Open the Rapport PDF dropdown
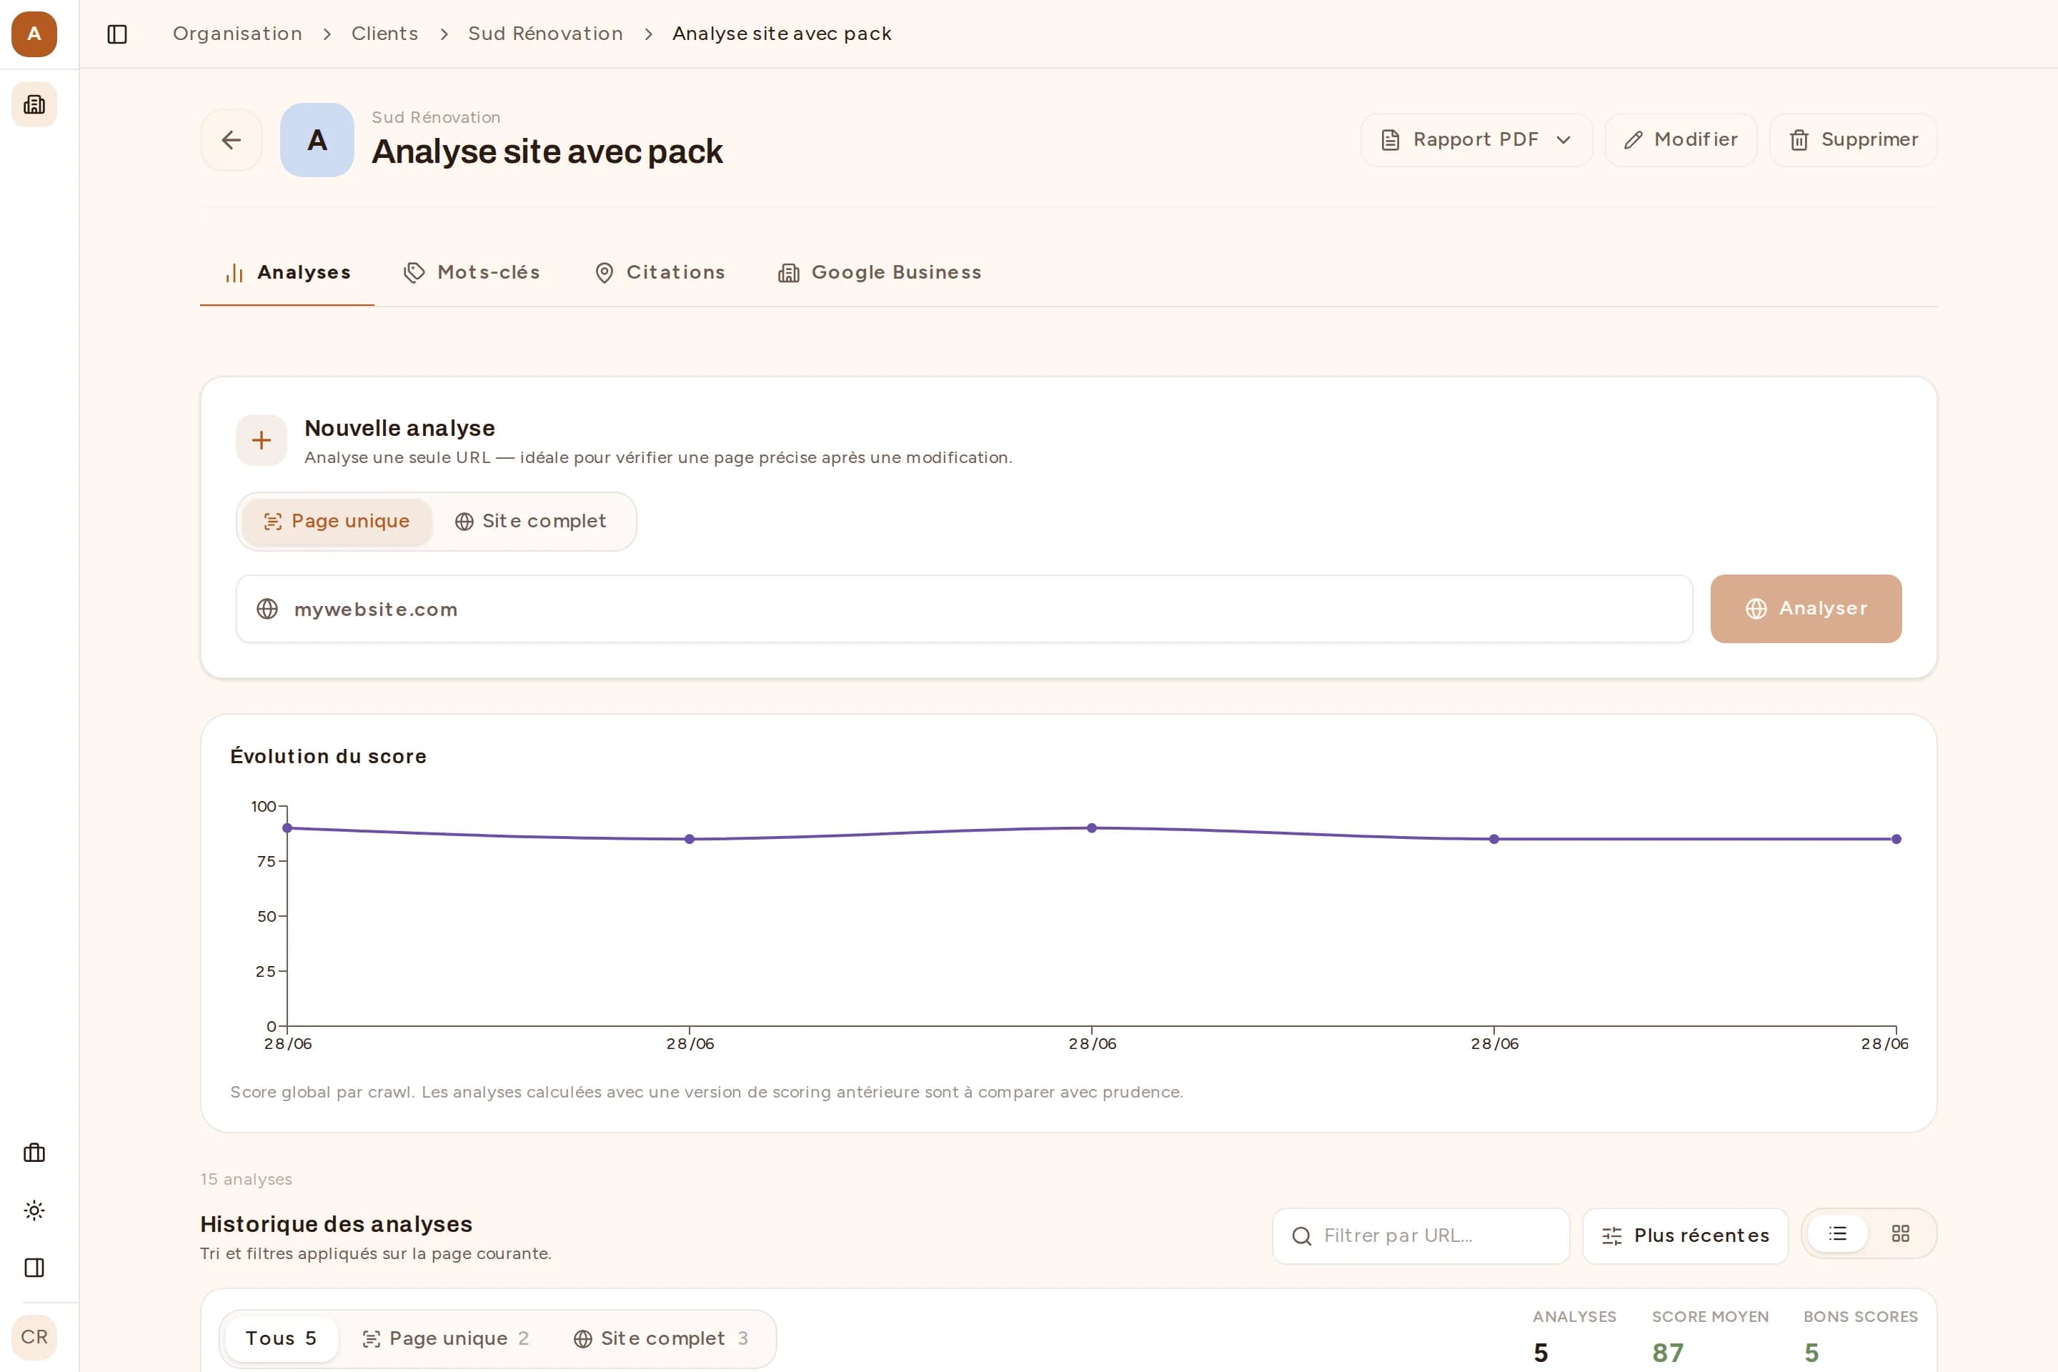 click(x=1476, y=140)
